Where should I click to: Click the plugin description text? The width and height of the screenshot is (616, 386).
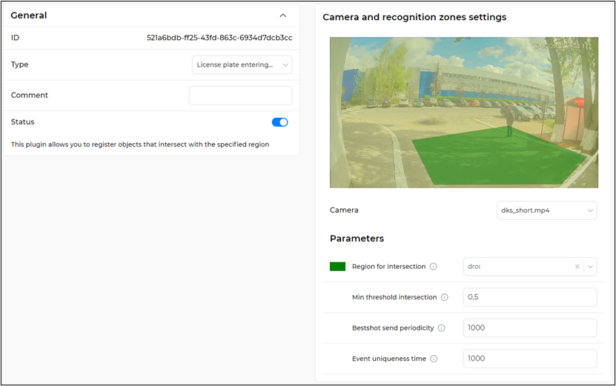140,144
